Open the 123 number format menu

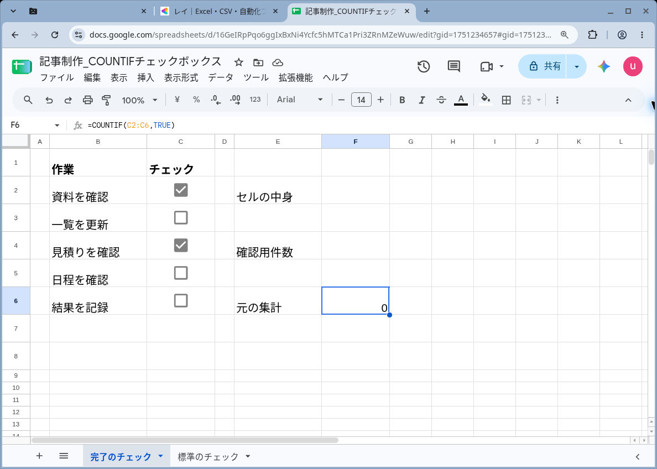pos(255,100)
